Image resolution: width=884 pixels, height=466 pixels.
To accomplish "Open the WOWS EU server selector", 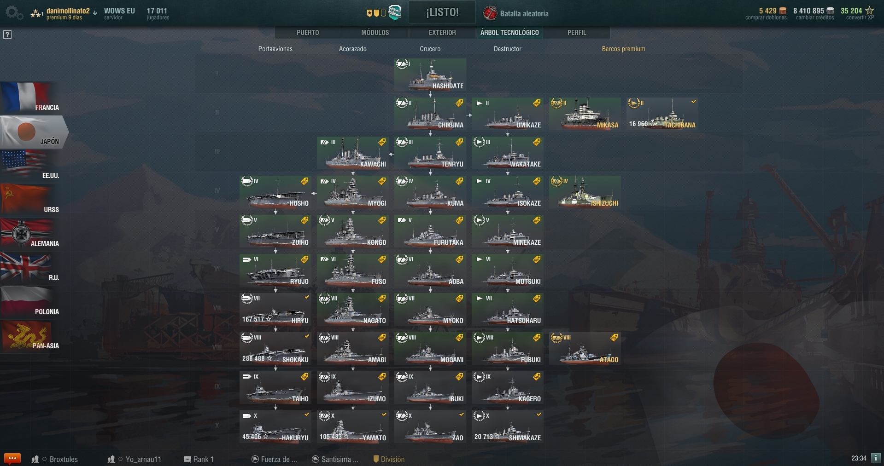I will (119, 13).
